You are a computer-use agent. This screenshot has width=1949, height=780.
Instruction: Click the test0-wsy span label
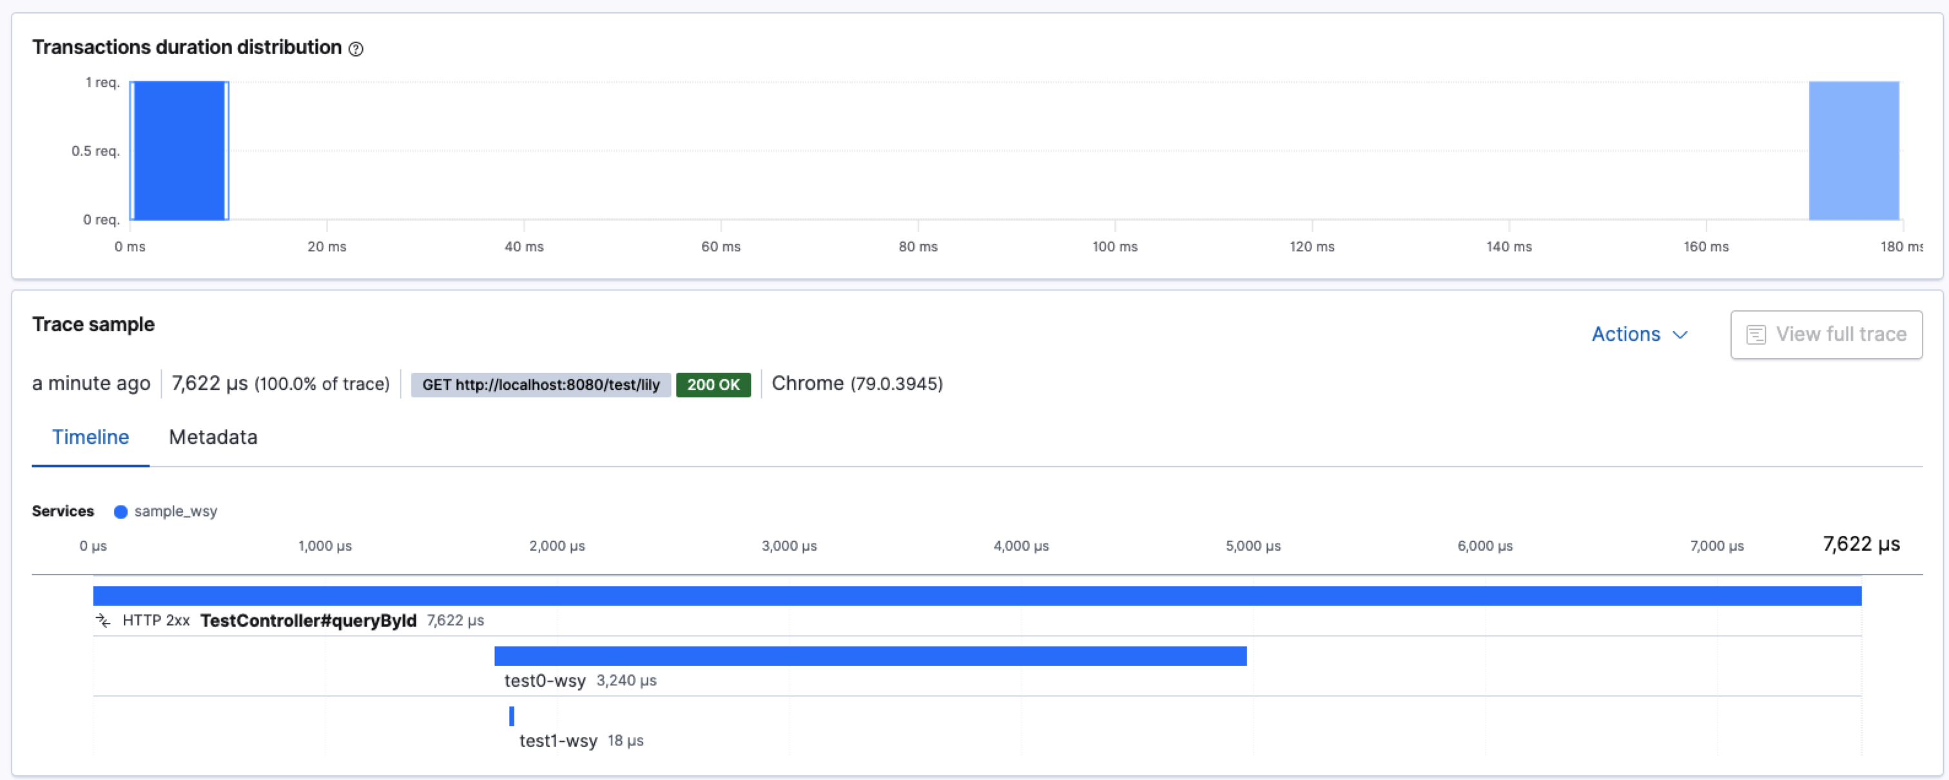coord(545,680)
